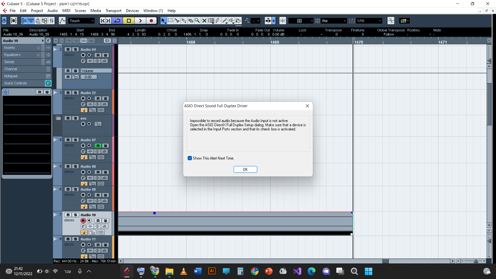Open Quick Controls inspector section

(16, 83)
